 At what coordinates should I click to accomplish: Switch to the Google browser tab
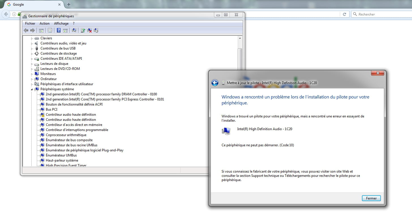pyautogui.click(x=34, y=5)
